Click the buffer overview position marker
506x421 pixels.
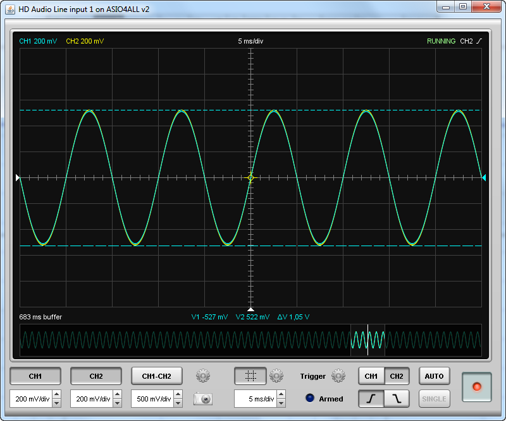pos(368,340)
